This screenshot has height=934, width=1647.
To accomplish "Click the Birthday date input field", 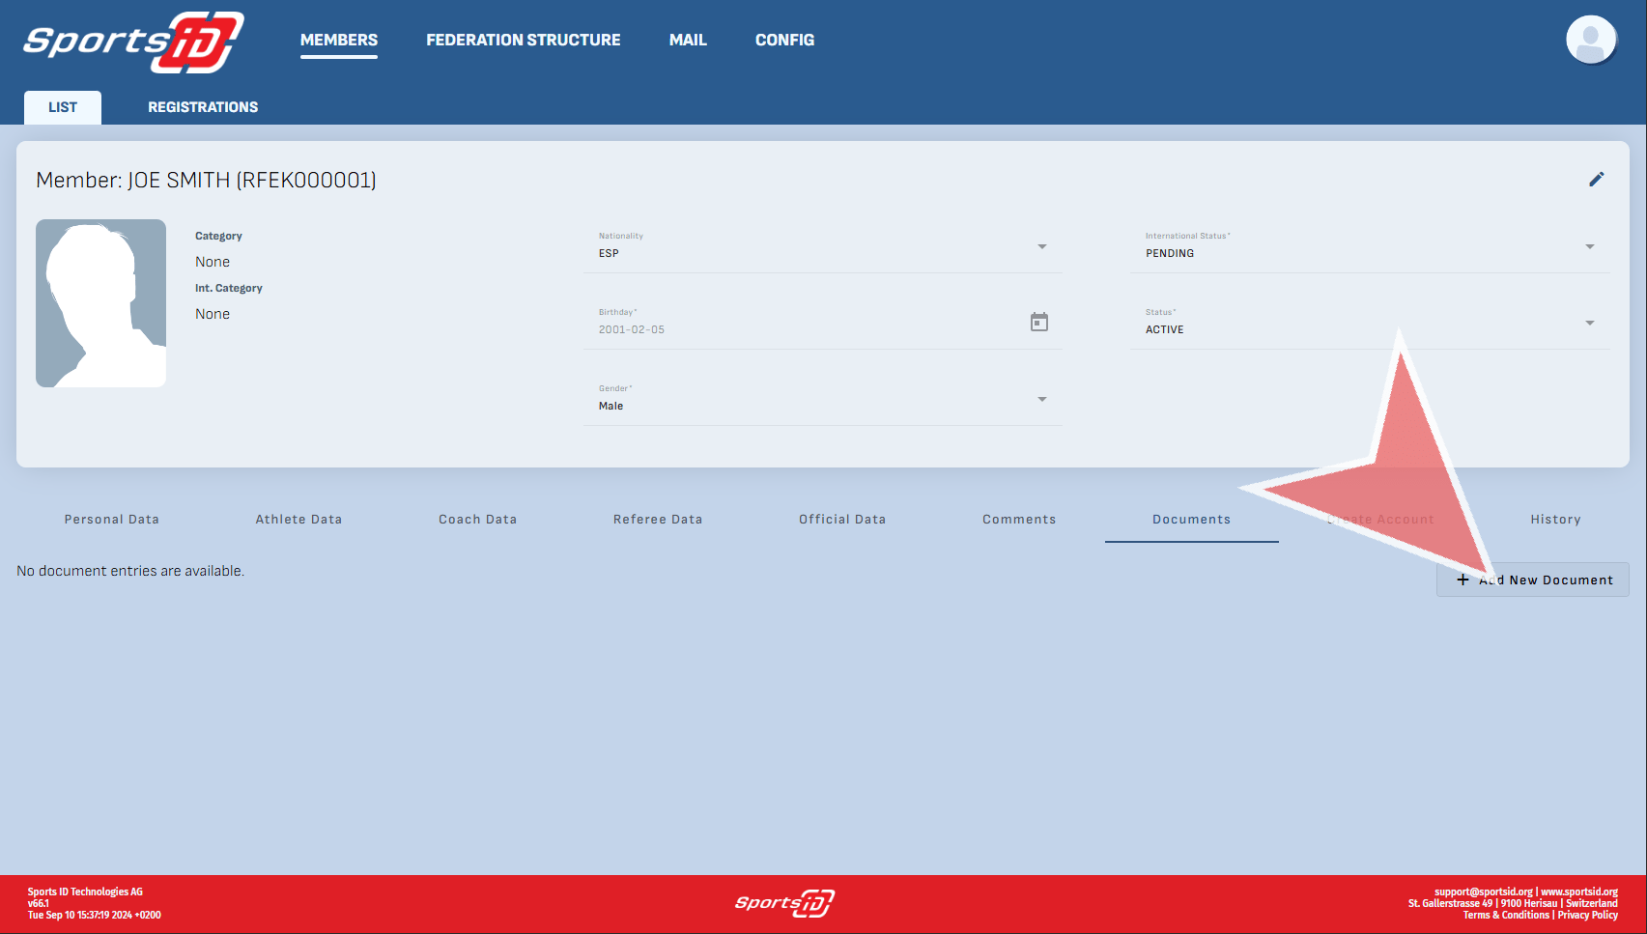I will coord(802,330).
